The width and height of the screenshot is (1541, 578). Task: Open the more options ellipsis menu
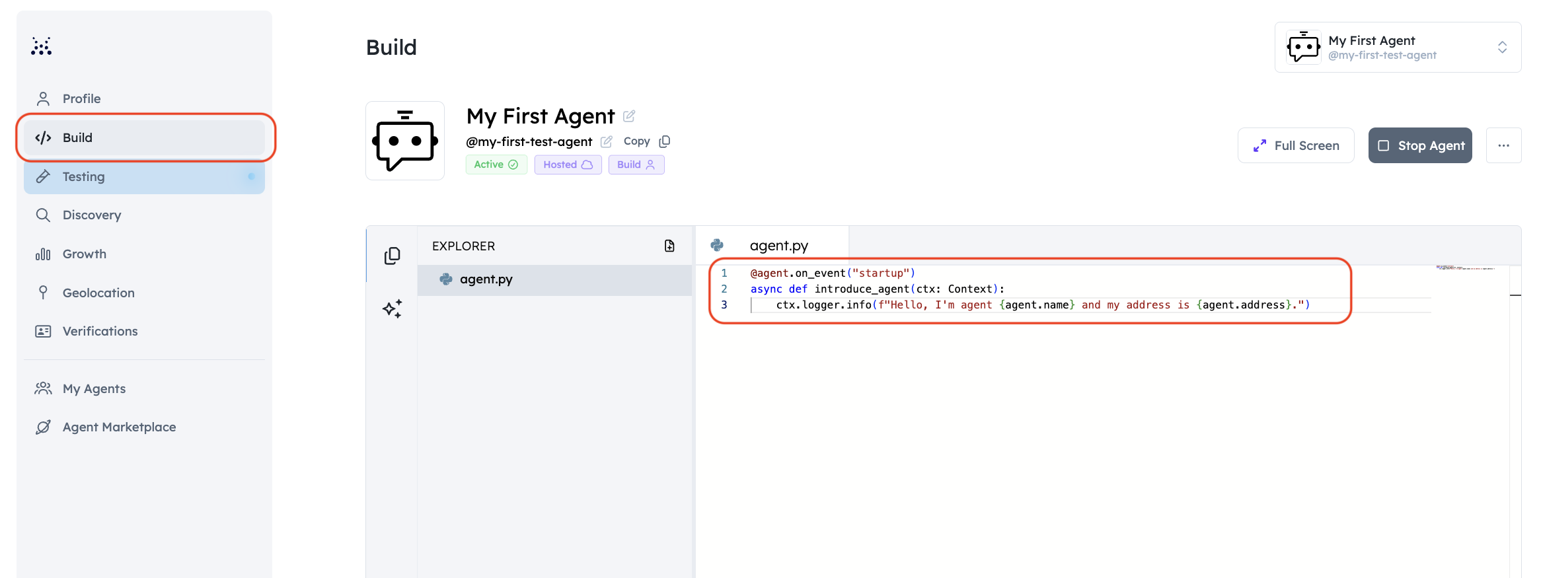[1503, 145]
